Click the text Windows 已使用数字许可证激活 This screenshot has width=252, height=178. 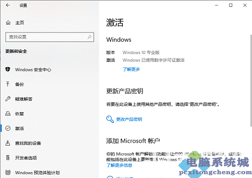click(x=153, y=60)
